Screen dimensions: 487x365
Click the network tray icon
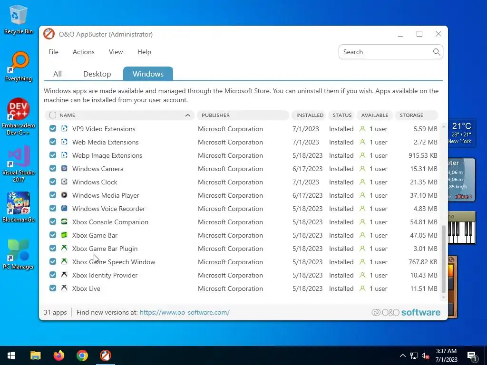click(x=414, y=355)
